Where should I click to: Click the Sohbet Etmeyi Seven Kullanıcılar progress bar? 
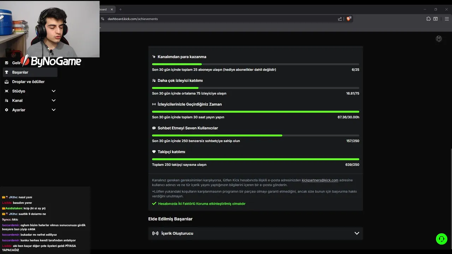(x=255, y=135)
